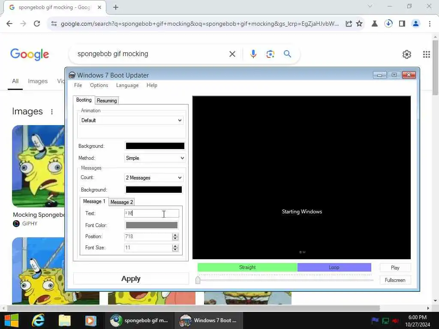Go to Google homepage logo
Image resolution: width=439 pixels, height=329 pixels.
[x=30, y=54]
